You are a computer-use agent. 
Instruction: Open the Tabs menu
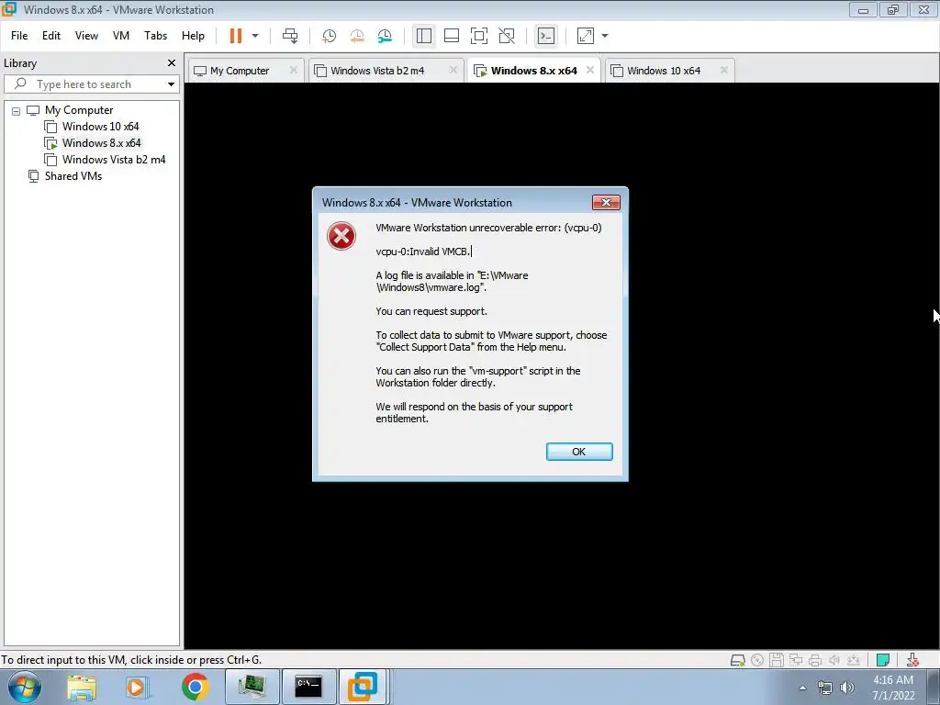155,36
